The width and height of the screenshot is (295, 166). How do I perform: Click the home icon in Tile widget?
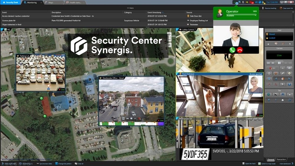tap(283, 100)
